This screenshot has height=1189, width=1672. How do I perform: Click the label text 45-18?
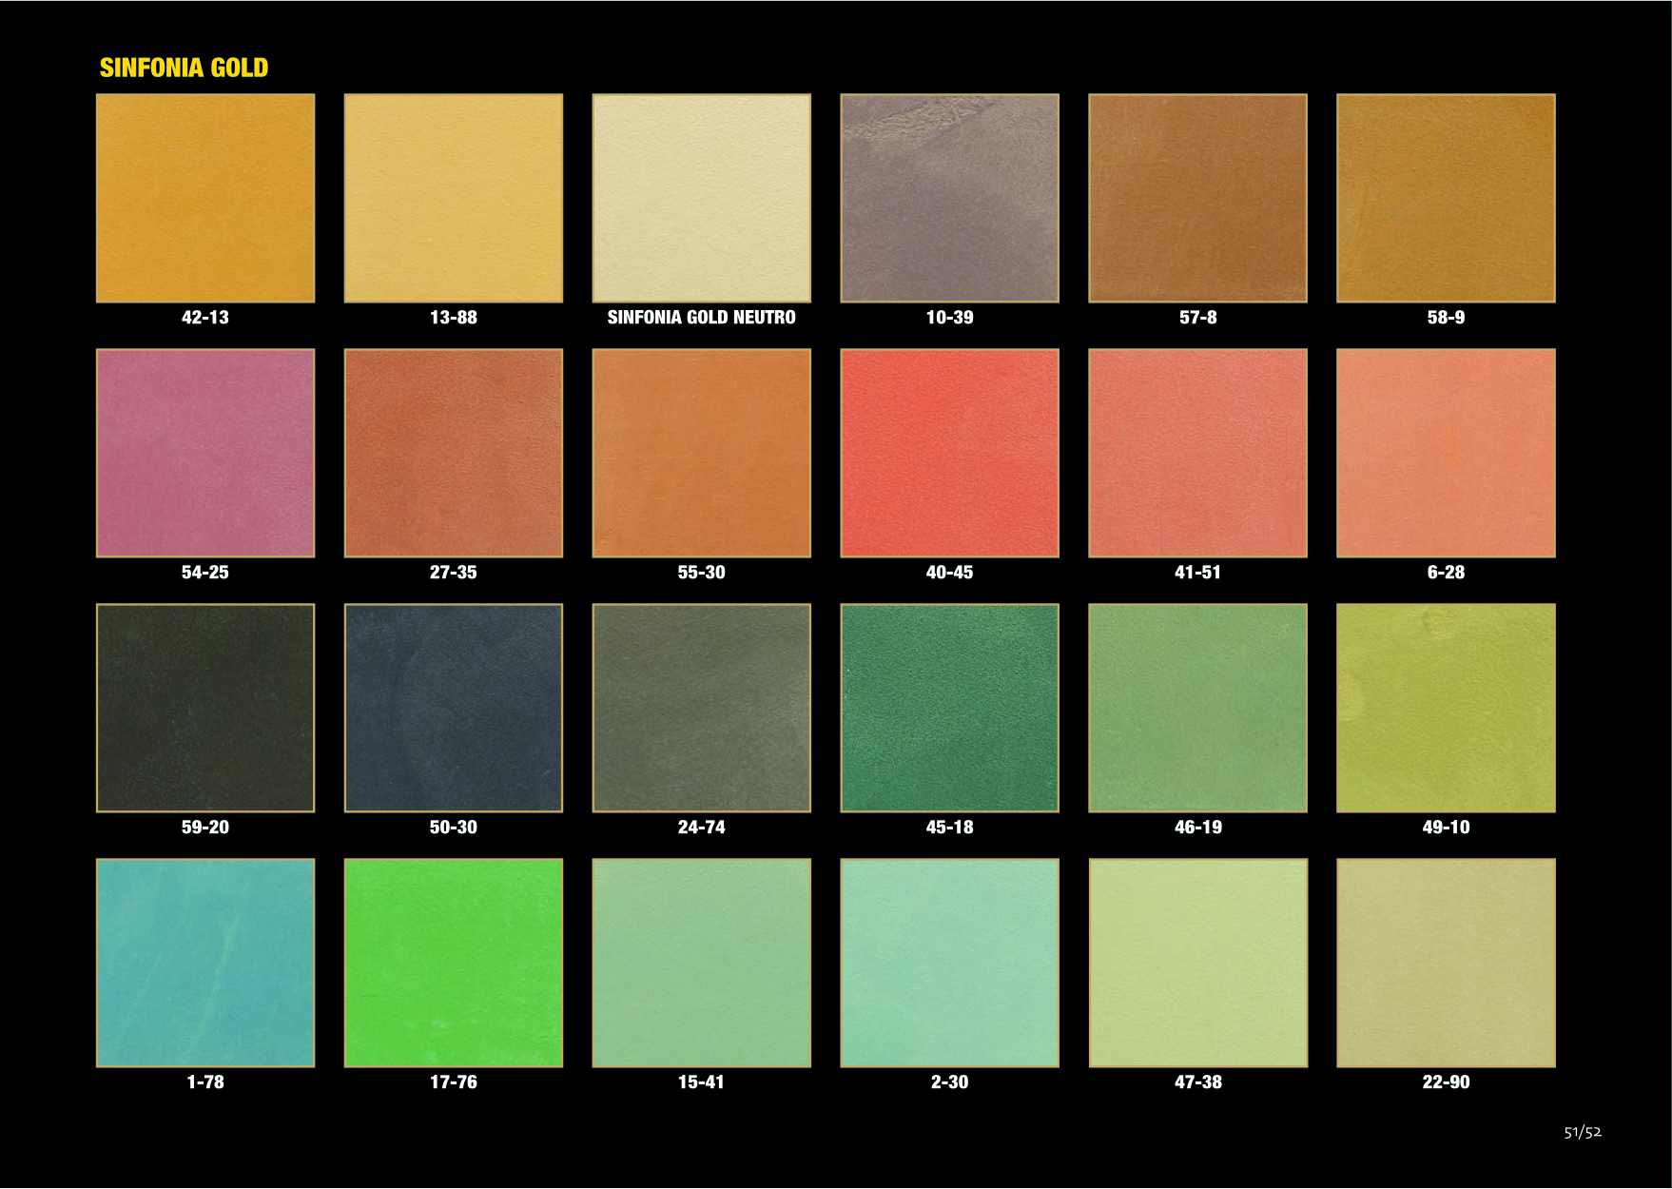[950, 828]
